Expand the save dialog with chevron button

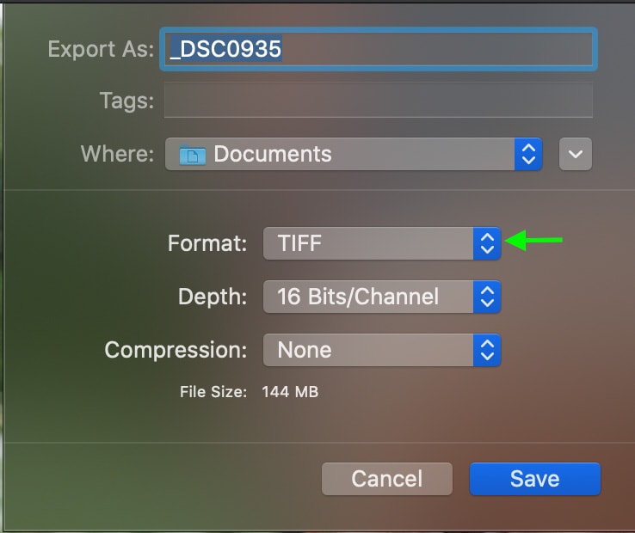tap(576, 154)
